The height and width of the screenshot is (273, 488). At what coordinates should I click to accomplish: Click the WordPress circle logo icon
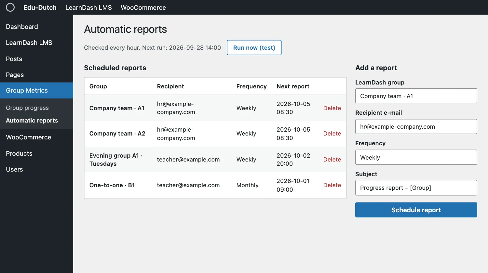pos(10,7)
